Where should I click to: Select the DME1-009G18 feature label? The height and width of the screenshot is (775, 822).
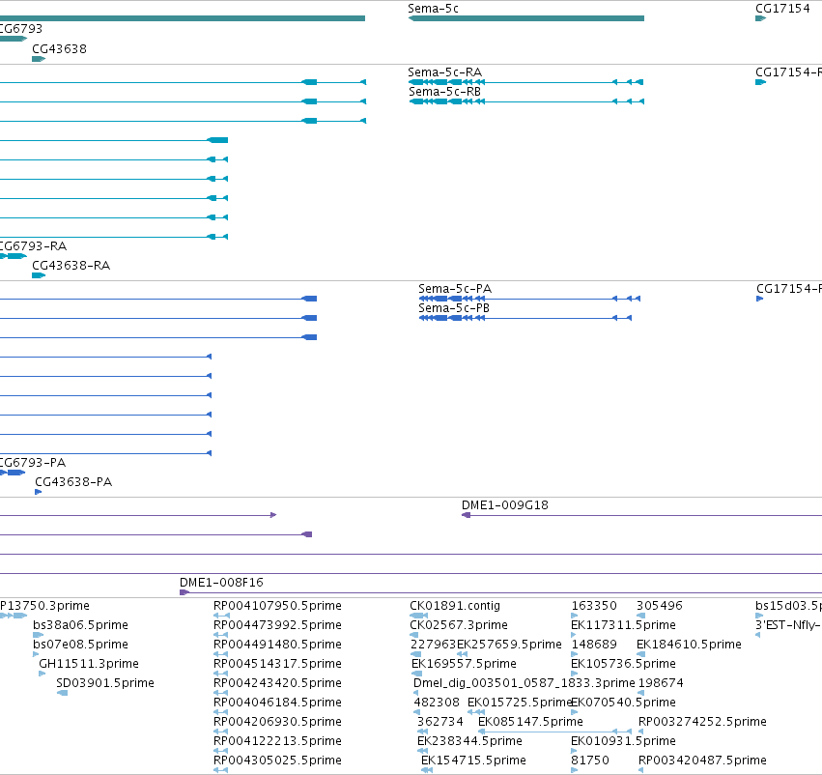click(x=505, y=505)
